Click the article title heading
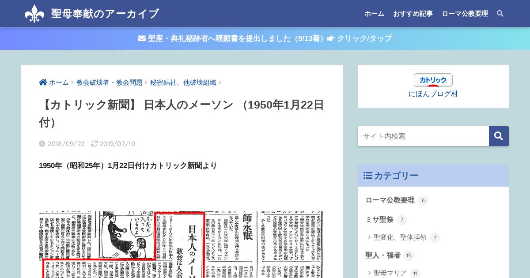The height and width of the screenshot is (278, 530). [182, 113]
